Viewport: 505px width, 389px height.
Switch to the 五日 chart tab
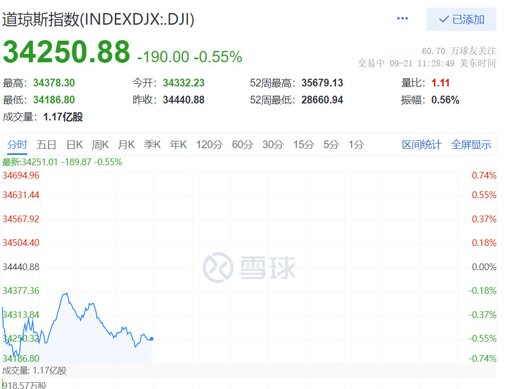46,145
